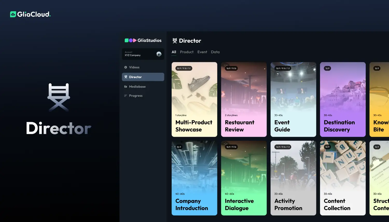The height and width of the screenshot is (222, 389).
Task: Pick the Destination Discovery template card
Action: click(x=343, y=99)
